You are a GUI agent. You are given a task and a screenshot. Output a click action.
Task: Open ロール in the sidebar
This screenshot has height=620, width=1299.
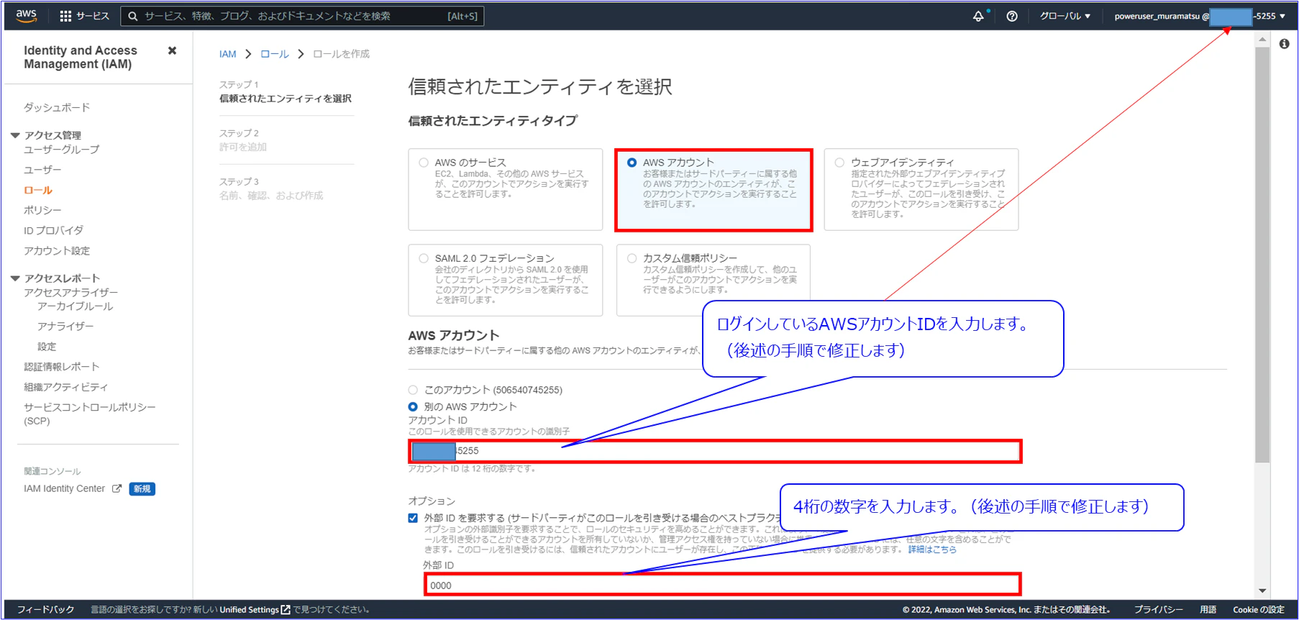[38, 190]
